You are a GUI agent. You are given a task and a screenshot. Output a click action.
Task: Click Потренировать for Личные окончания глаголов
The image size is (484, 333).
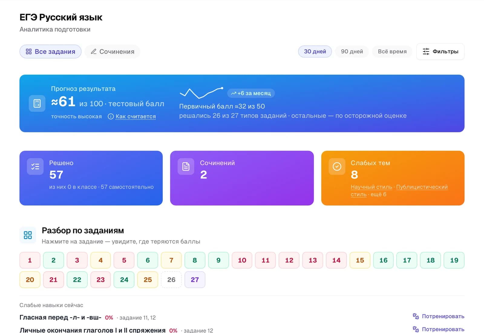(x=439, y=329)
